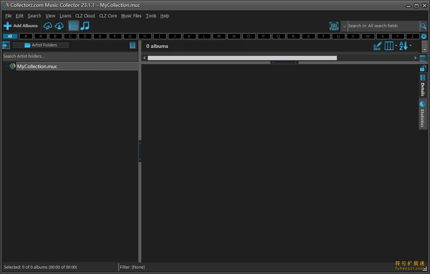
Task: Click the pie chart Statistics icon
Action: 423,104
